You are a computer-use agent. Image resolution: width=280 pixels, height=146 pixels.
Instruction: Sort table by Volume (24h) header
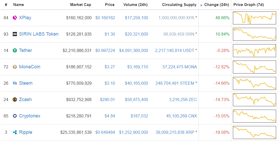click(x=136, y=5)
